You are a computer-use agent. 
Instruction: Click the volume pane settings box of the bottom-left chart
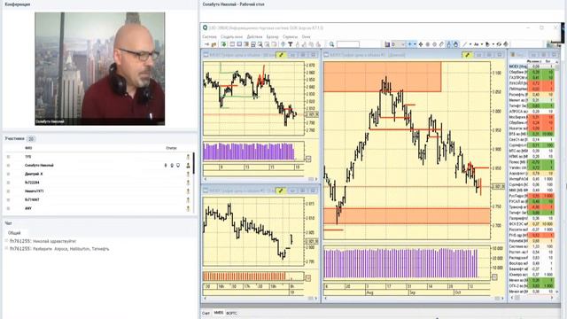coord(307,277)
